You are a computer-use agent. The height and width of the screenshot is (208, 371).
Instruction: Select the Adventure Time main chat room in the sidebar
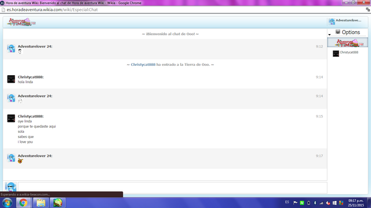(348, 43)
